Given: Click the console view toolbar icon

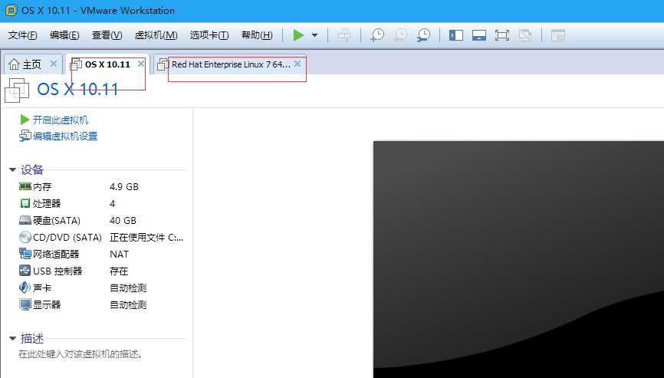Looking at the screenshot, I should [x=558, y=35].
